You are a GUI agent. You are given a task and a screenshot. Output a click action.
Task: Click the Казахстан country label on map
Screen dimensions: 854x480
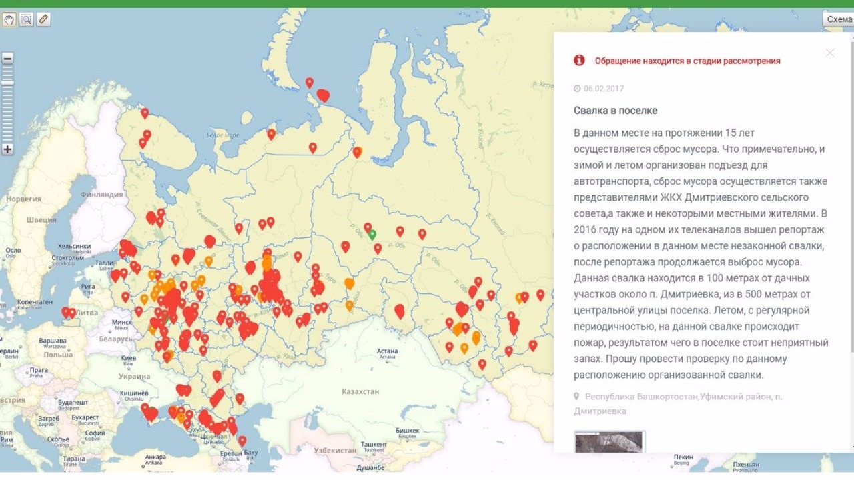tap(360, 391)
